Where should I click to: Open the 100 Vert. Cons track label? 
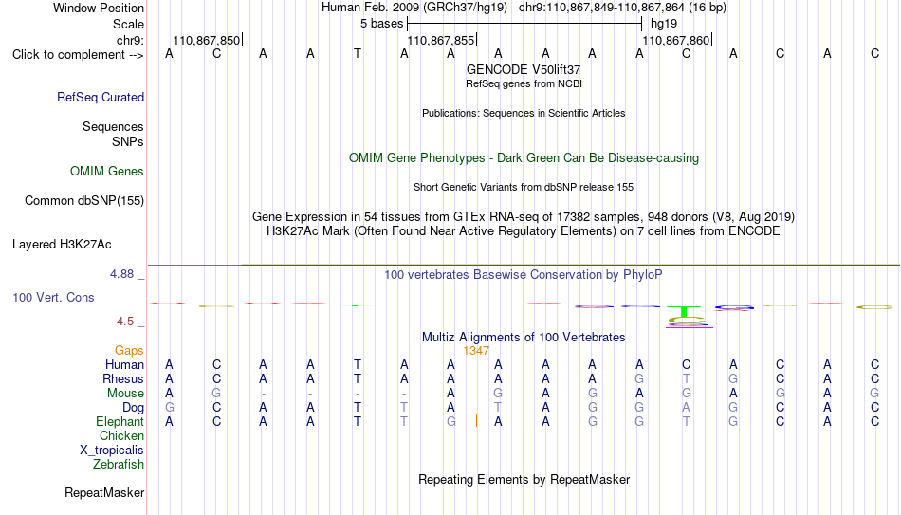(x=53, y=297)
